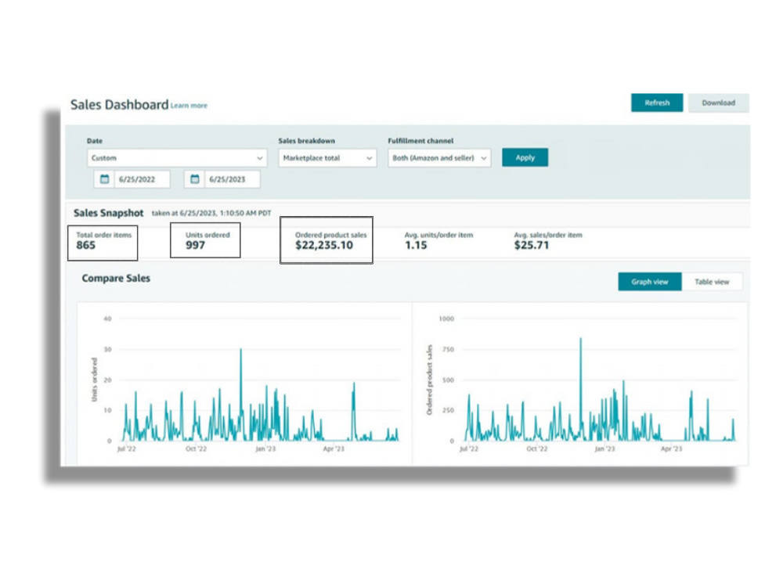Click the Sales Snapshot heading
This screenshot has width=783, height=587.
click(108, 213)
